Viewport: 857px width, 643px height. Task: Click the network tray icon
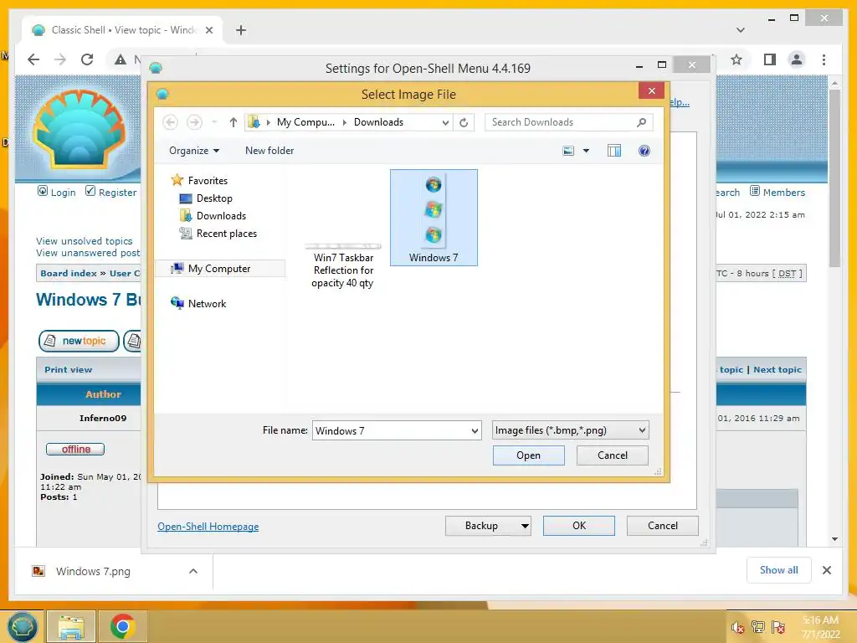[758, 627]
